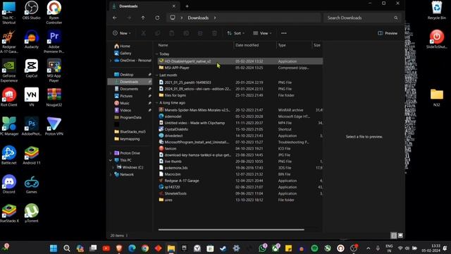
Task: Open SlideToShutDown desktop shortcut
Action: point(437,40)
